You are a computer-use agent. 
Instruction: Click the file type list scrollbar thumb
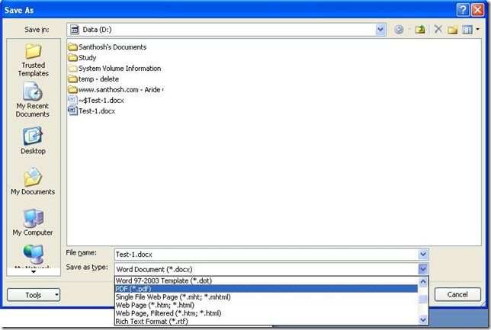coord(423,299)
